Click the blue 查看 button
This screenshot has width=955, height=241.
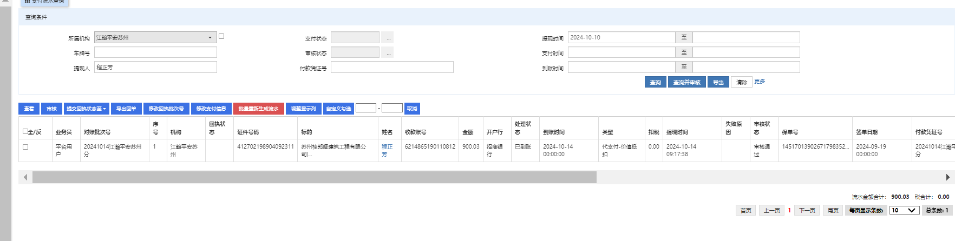coord(29,109)
